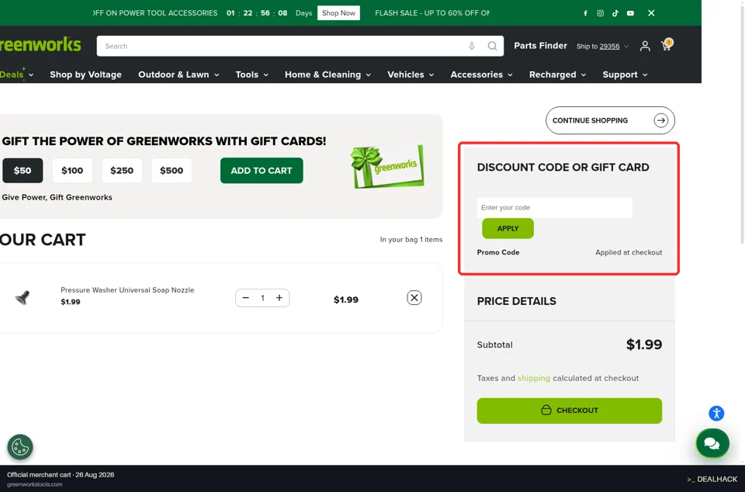Change Ship to 29356 location
The height and width of the screenshot is (492, 745).
(x=602, y=46)
